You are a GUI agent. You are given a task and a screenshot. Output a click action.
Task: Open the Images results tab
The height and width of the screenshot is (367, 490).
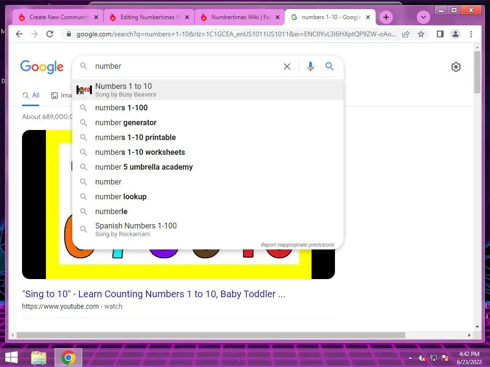pyautogui.click(x=62, y=96)
